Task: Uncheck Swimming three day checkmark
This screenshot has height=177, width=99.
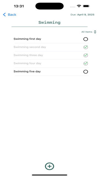Action: coord(86,55)
